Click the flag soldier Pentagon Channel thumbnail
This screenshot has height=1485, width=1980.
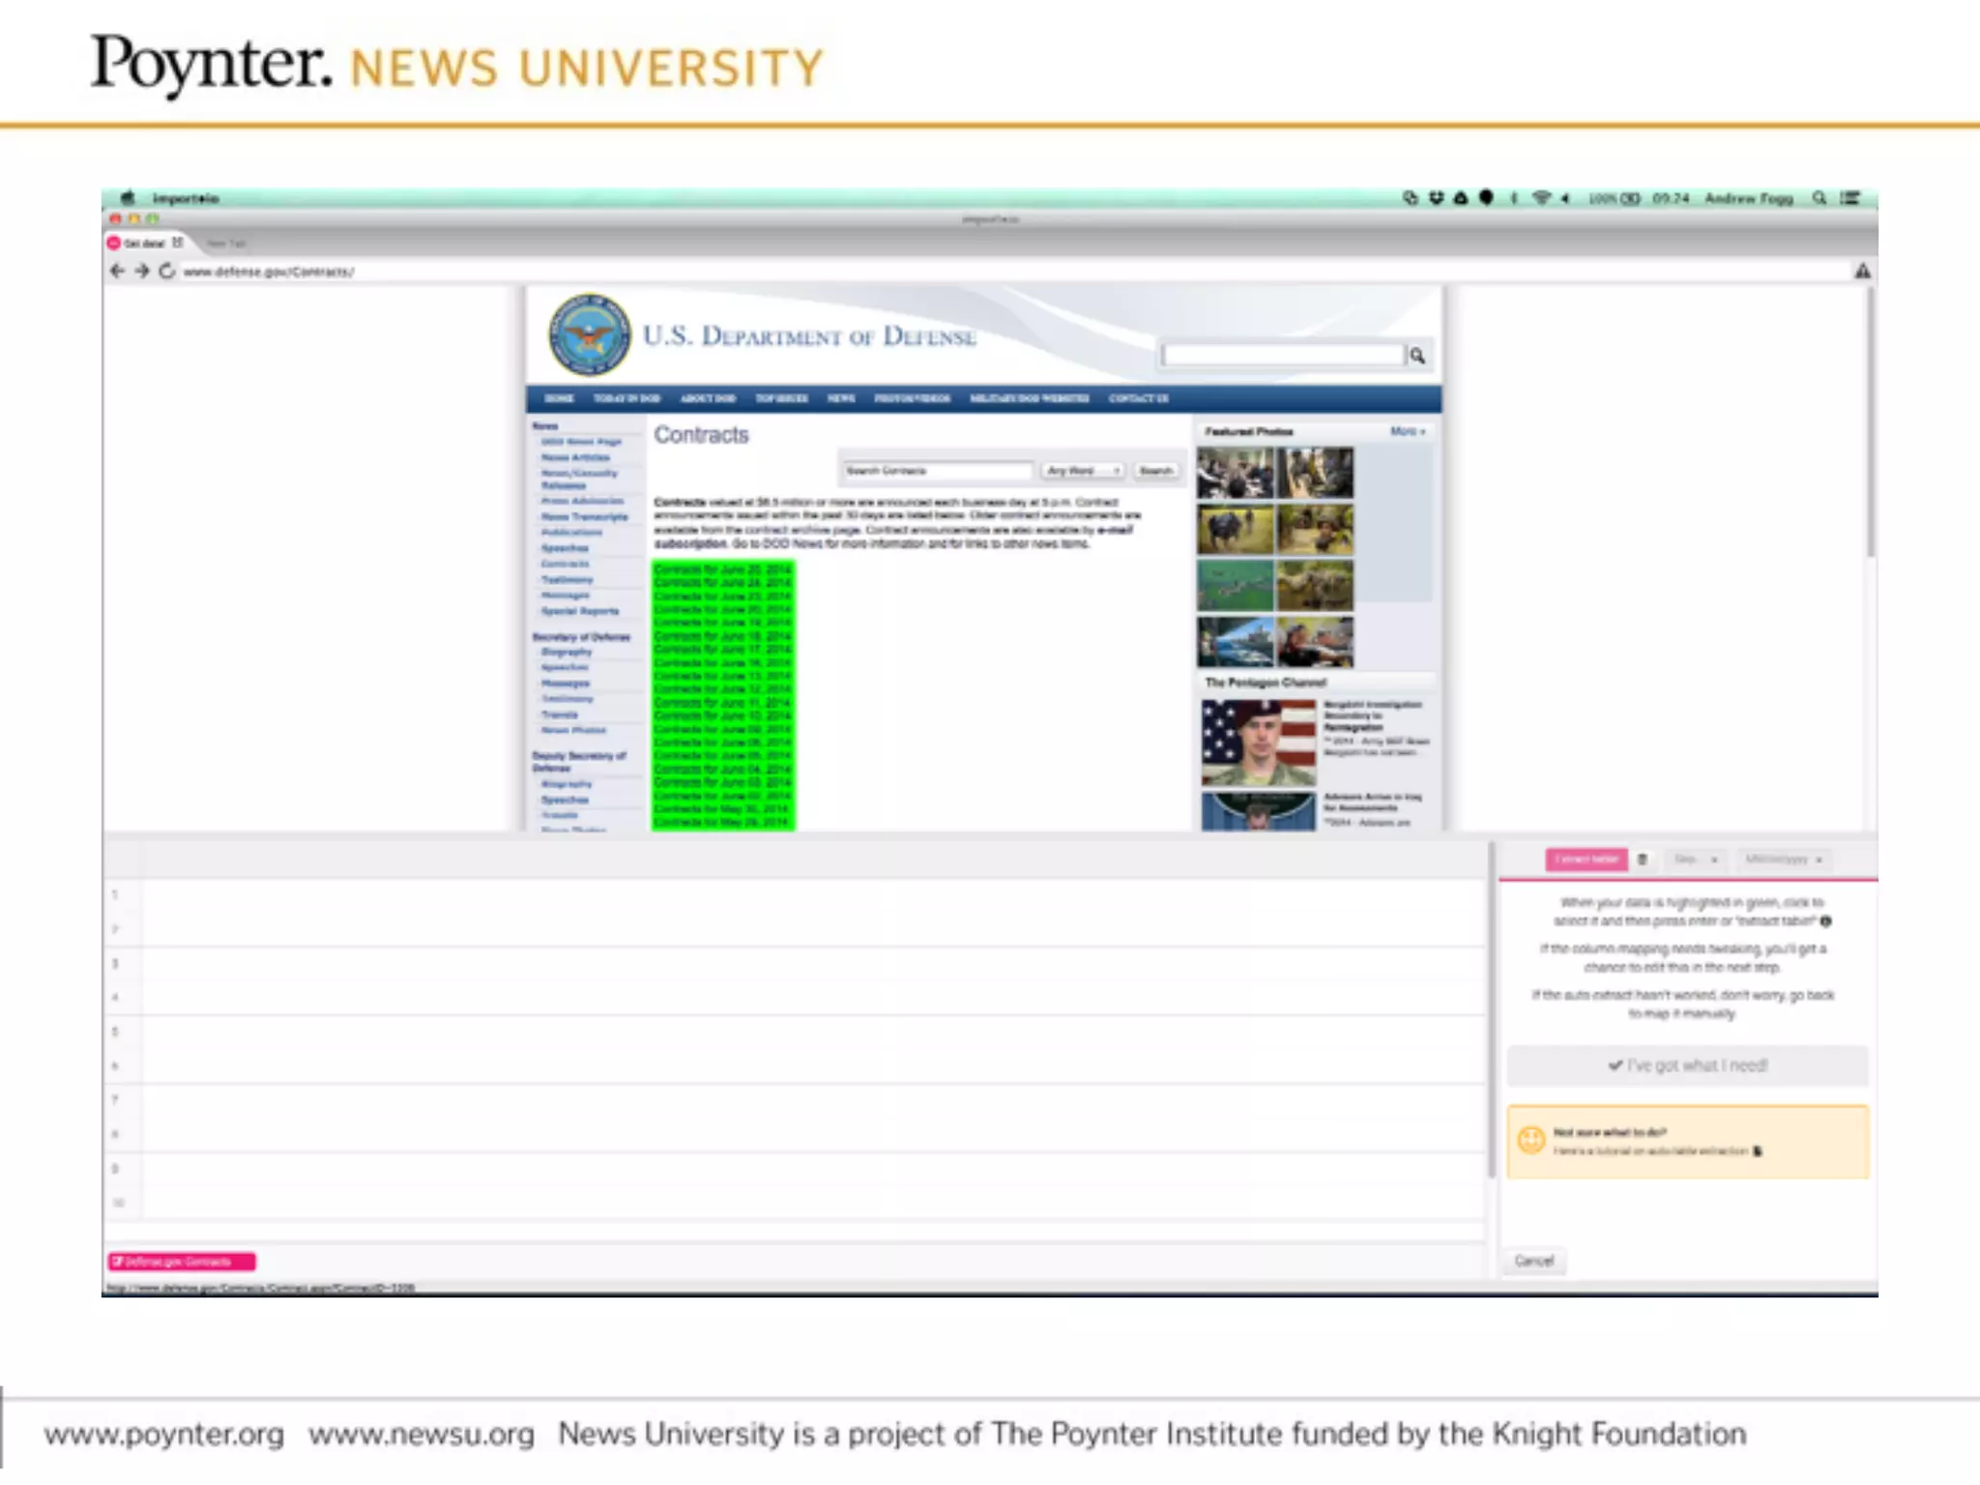pos(1258,742)
